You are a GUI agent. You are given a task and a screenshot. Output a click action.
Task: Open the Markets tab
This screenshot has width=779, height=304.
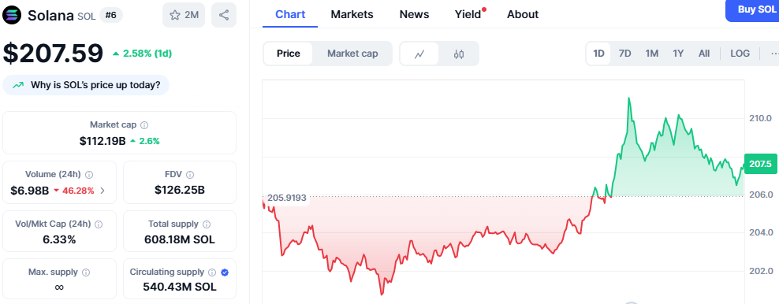tap(352, 14)
